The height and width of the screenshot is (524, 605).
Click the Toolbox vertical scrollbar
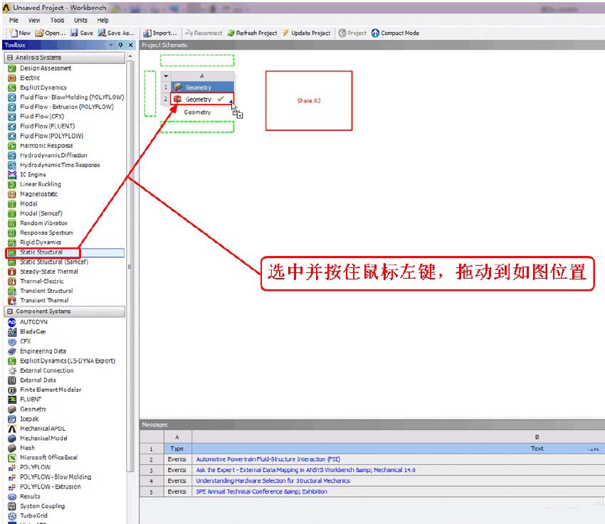click(130, 266)
